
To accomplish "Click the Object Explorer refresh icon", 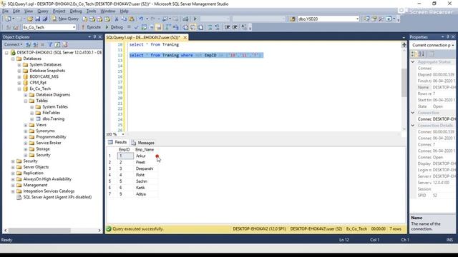I will (57, 44).
